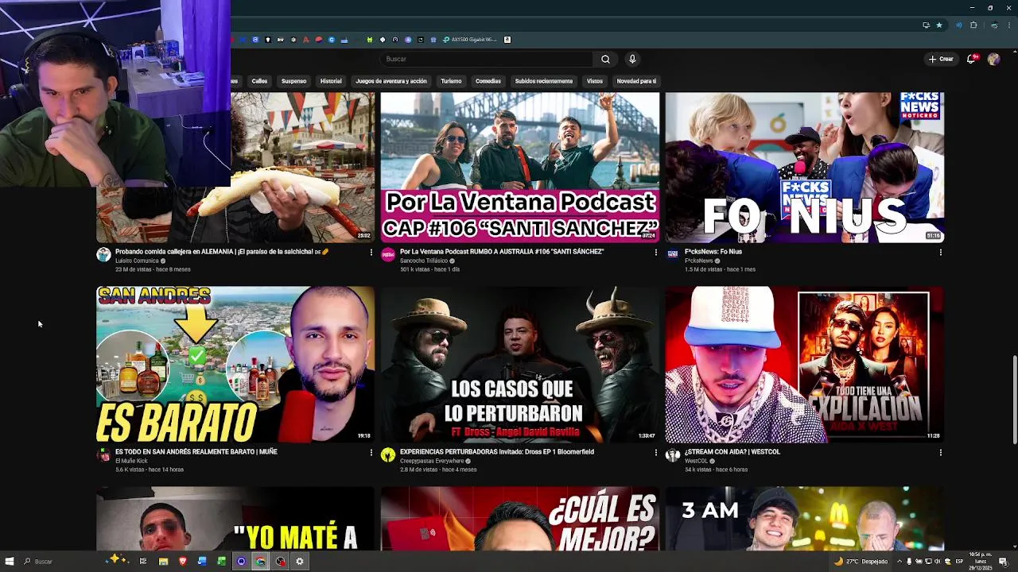The height and width of the screenshot is (572, 1018).
Task: Click the page vertical scrollbar thumb
Action: click(x=1014, y=401)
